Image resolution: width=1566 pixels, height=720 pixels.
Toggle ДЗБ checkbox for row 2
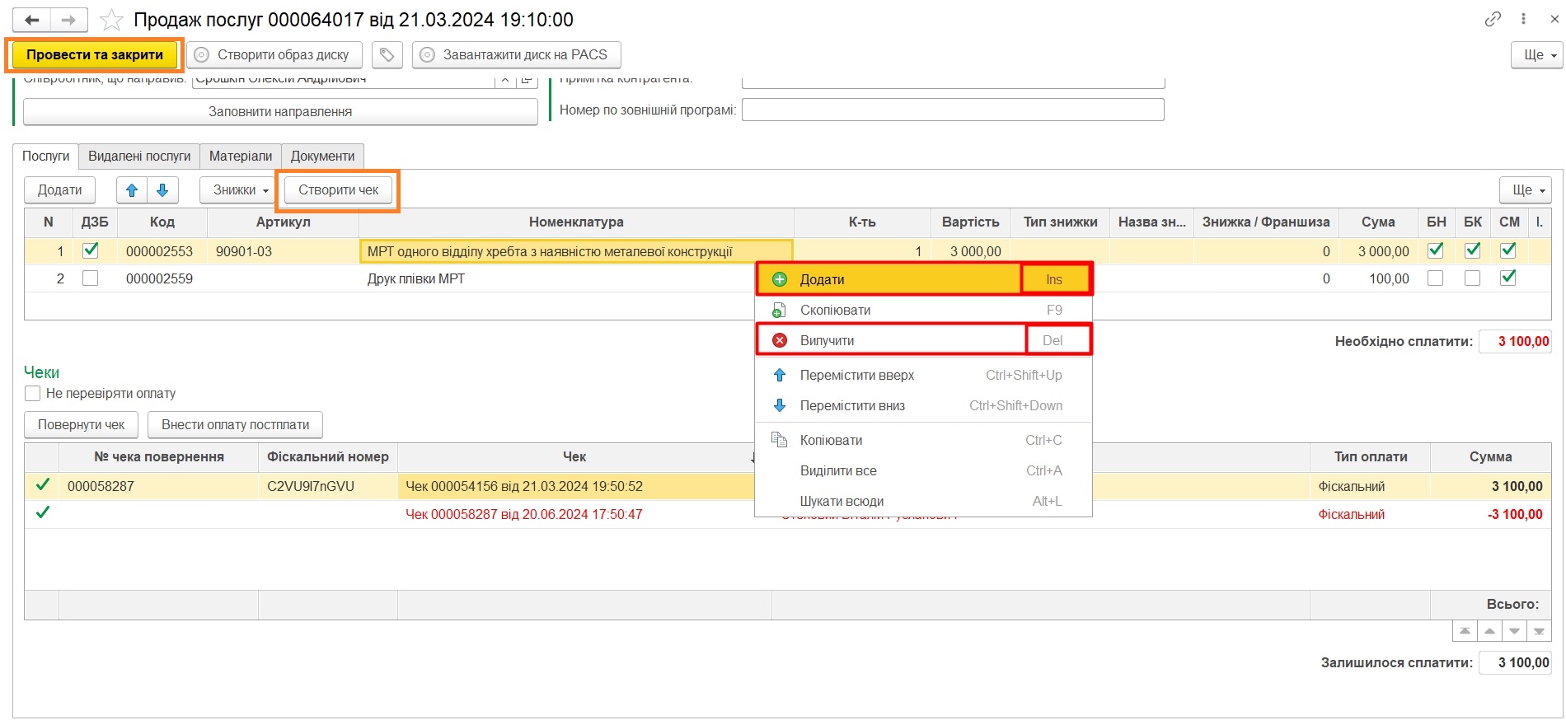91,278
